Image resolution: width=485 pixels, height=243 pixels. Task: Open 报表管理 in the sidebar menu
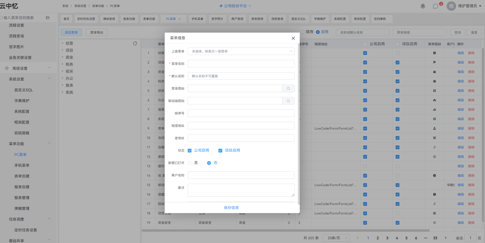[x=22, y=198]
